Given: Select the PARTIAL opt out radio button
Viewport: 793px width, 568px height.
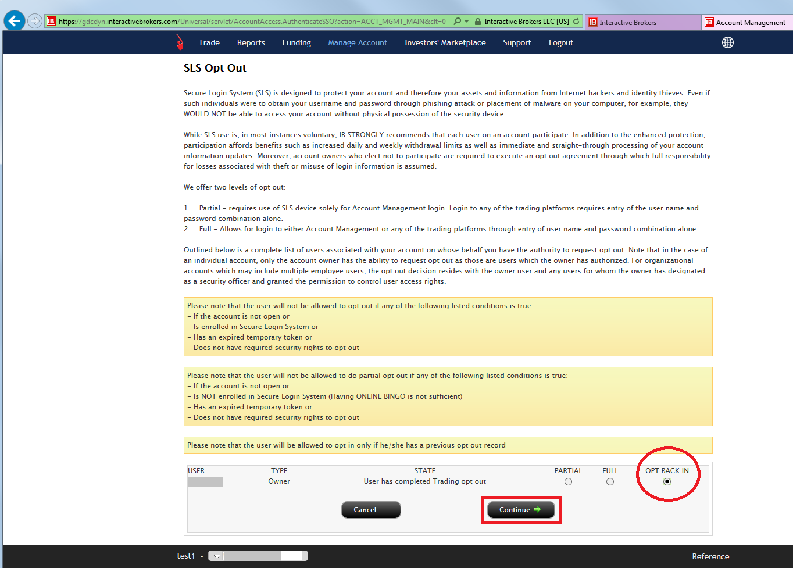Looking at the screenshot, I should [568, 481].
